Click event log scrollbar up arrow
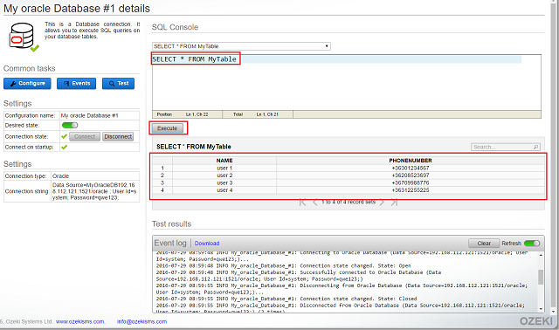 [x=541, y=255]
